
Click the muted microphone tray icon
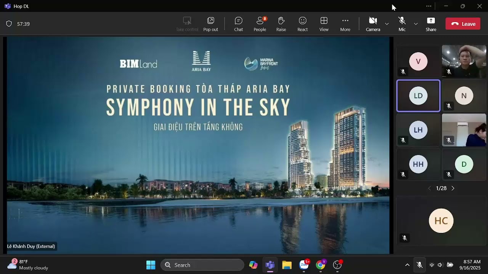[x=419, y=265]
